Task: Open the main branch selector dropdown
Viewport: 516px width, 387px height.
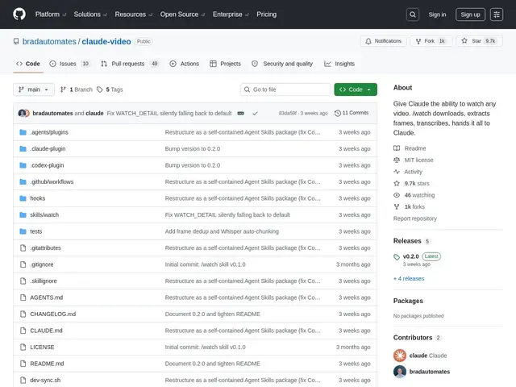Action: click(x=34, y=89)
